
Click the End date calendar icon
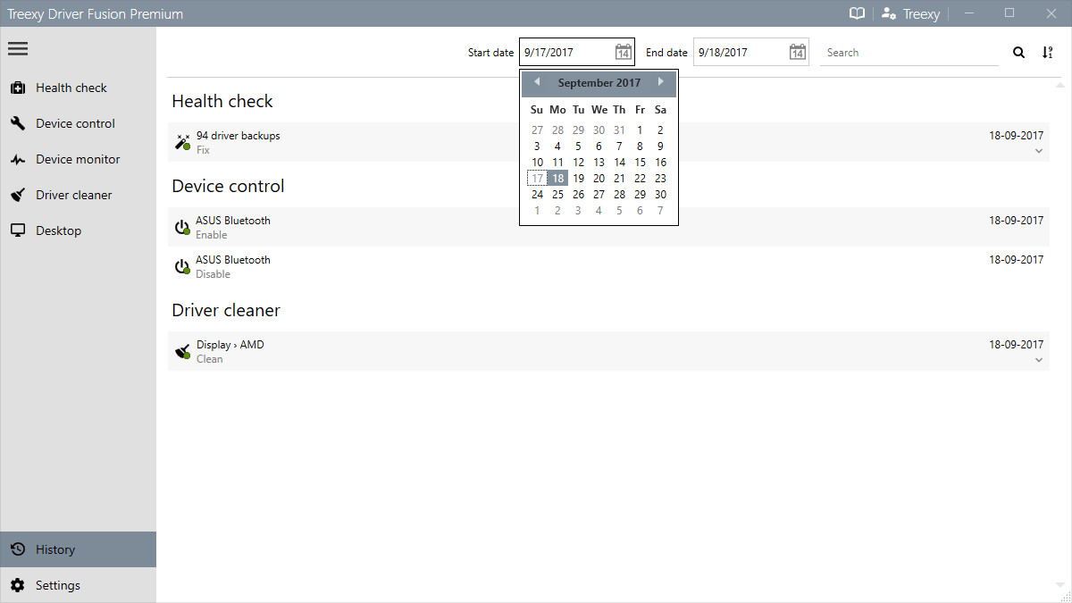click(797, 52)
